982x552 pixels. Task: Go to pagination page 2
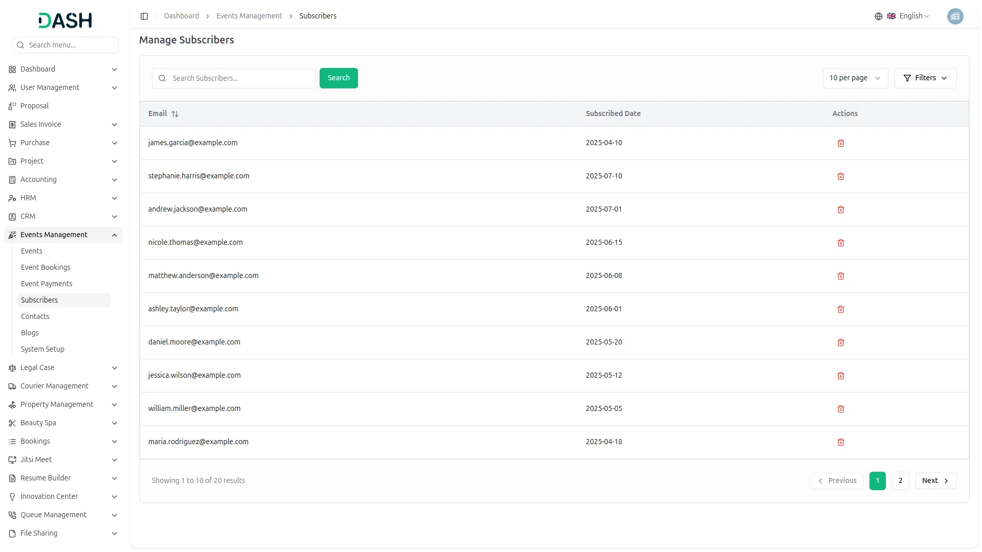point(900,481)
